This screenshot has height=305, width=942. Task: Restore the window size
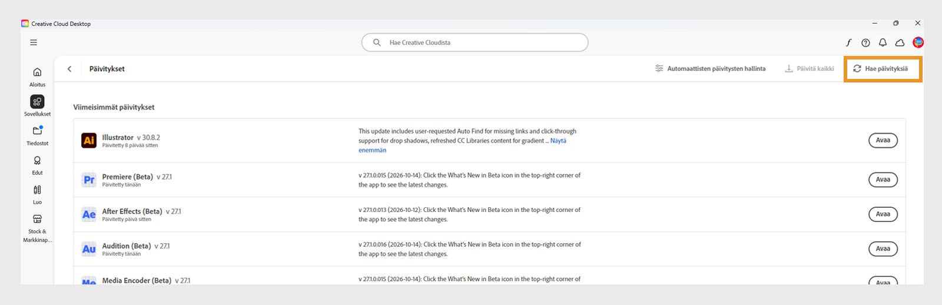pos(895,24)
